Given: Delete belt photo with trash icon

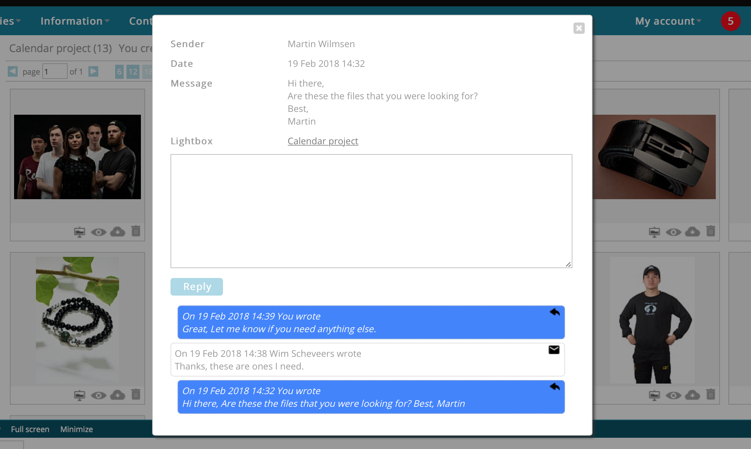Looking at the screenshot, I should click(x=711, y=231).
